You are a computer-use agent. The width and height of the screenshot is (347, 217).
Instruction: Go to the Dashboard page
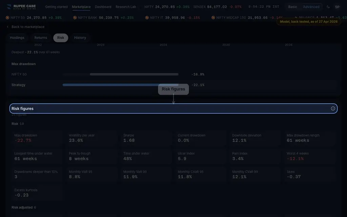(x=103, y=7)
